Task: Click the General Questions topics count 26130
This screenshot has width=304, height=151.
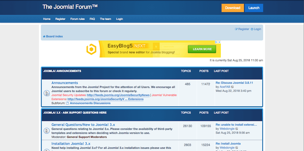Action: pyautogui.click(x=188, y=126)
